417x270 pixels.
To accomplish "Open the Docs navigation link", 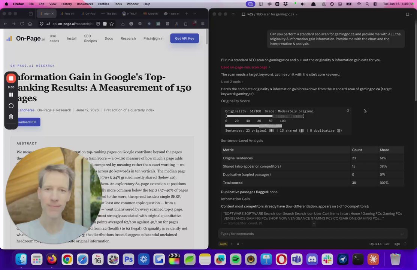I will click(x=109, y=38).
